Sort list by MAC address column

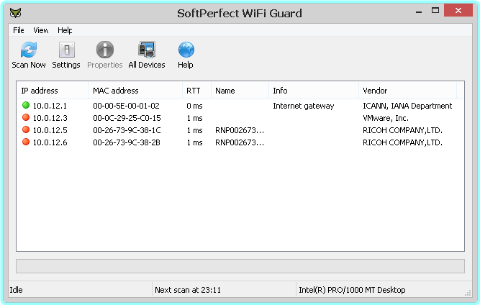(134, 91)
